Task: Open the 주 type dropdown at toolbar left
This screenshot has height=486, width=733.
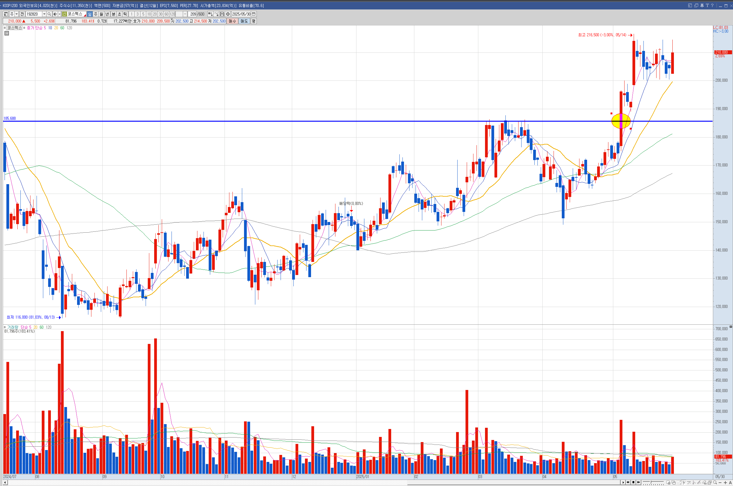Action: coord(17,14)
